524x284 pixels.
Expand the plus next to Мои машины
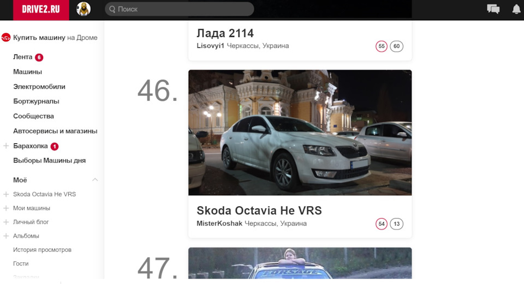point(5,208)
